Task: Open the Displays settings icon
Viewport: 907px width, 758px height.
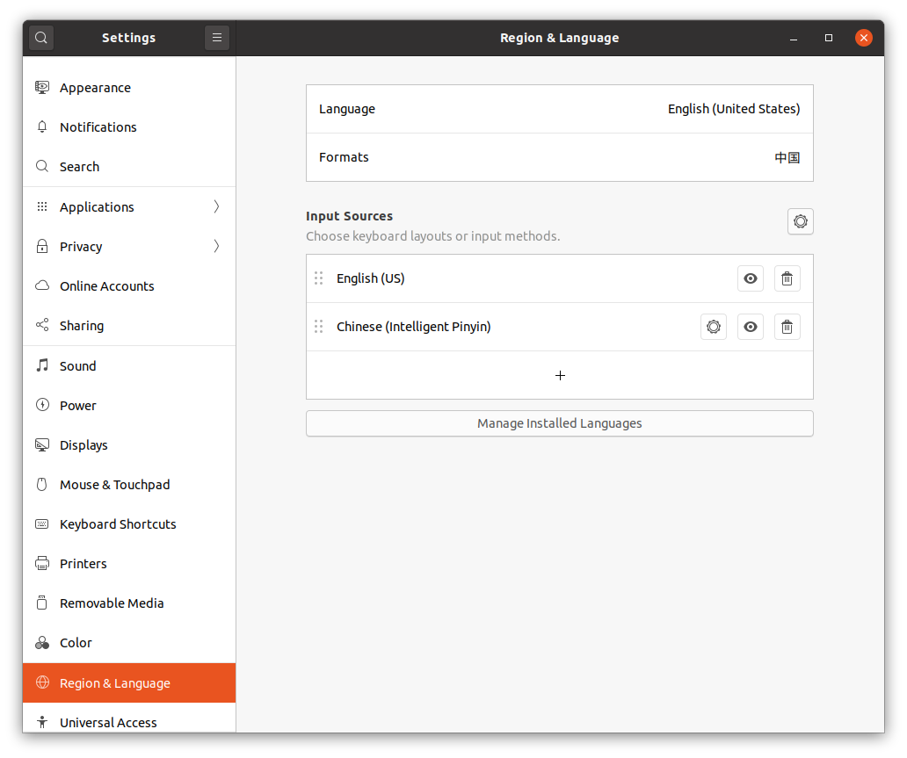Action: pos(41,444)
